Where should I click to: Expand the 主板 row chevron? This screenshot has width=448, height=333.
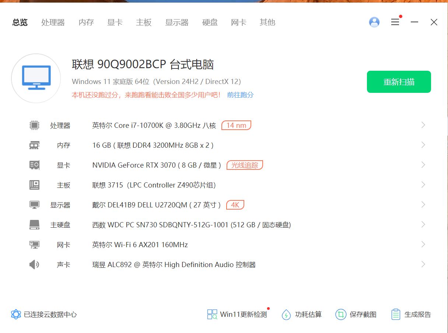(x=423, y=185)
